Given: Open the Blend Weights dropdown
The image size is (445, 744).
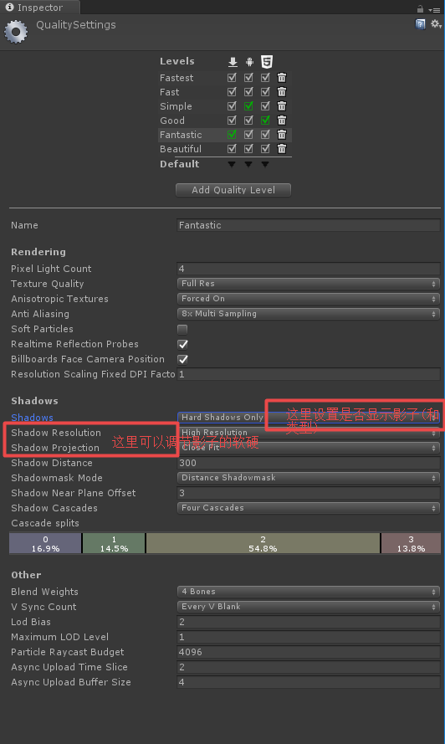Looking at the screenshot, I should [309, 592].
